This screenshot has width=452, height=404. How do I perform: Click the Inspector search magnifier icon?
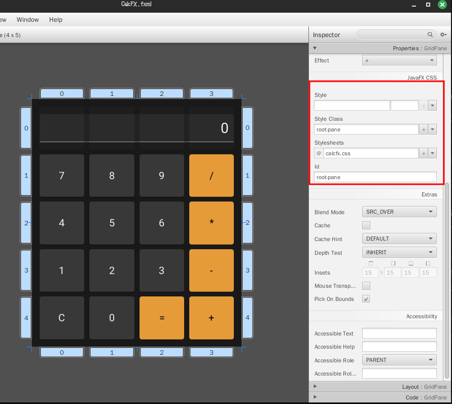(430, 35)
